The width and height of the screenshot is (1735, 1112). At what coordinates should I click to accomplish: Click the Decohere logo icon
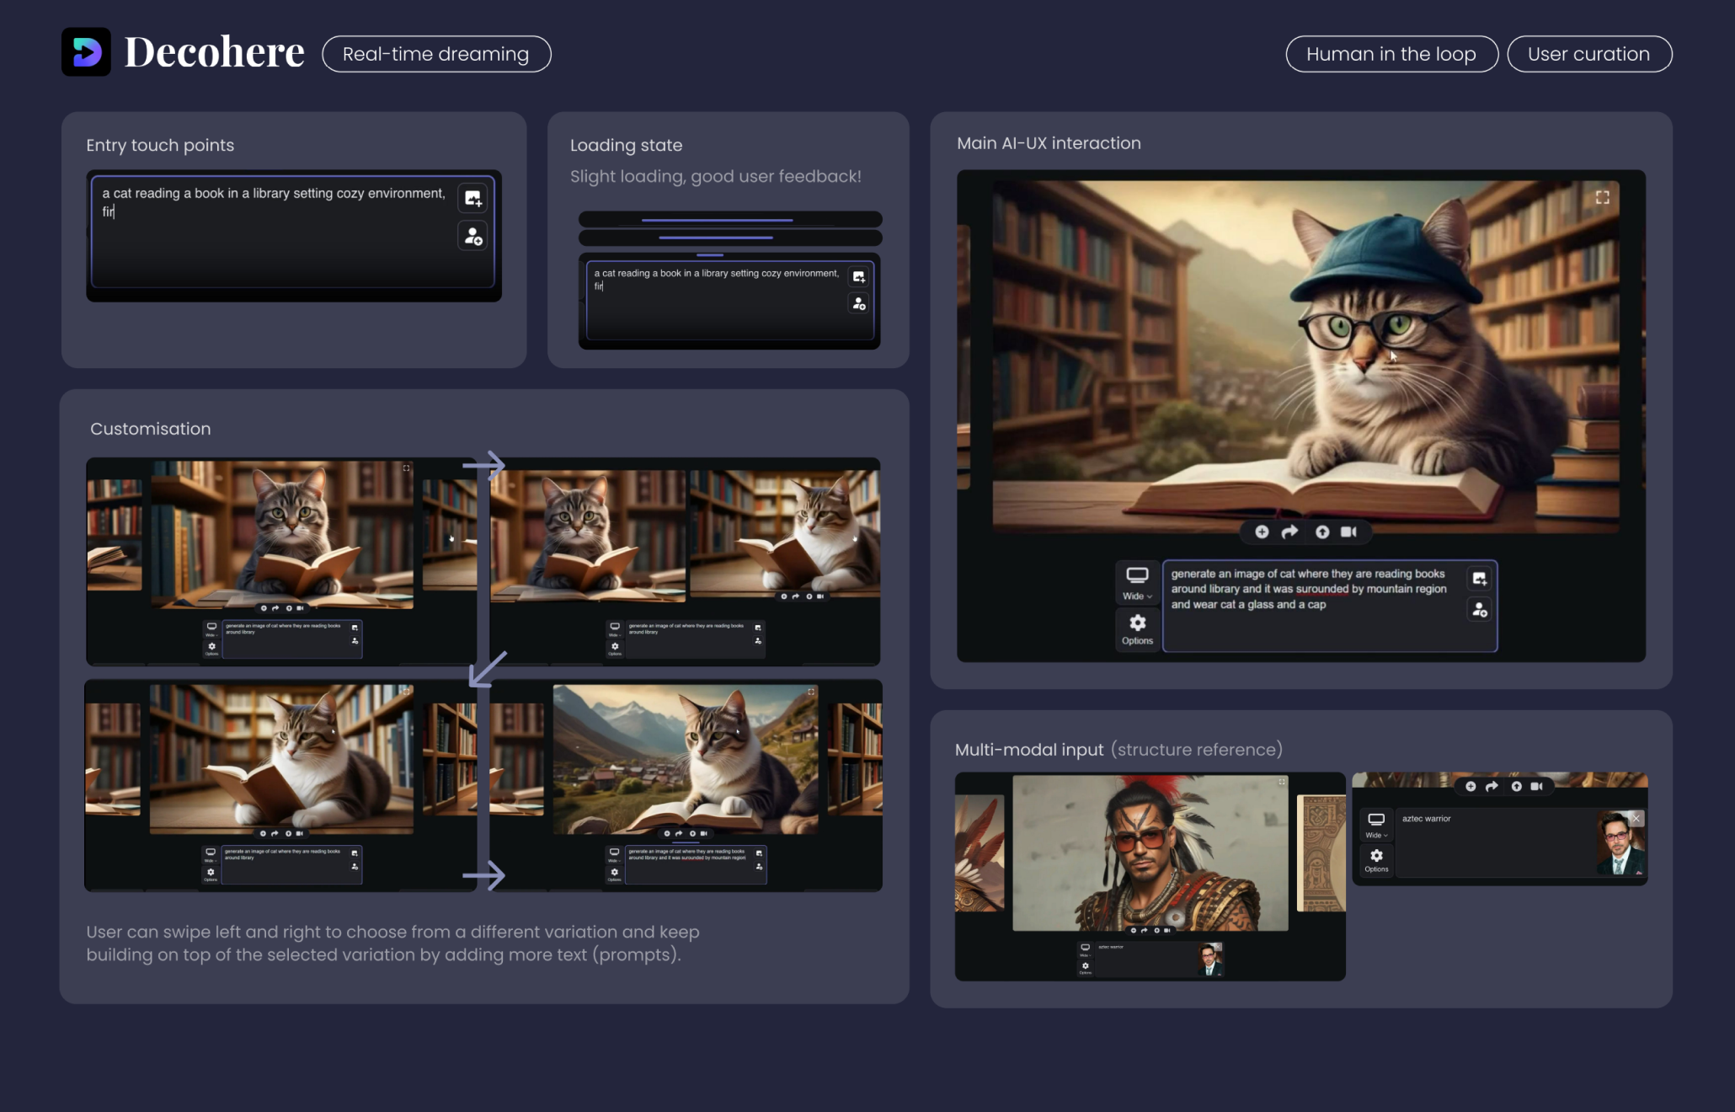[86, 52]
